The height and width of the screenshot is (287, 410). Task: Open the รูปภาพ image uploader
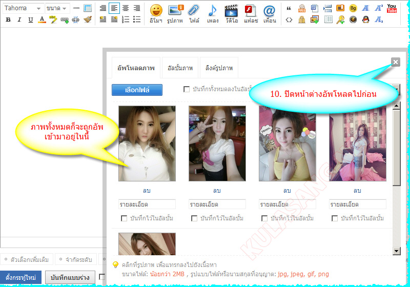175,14
